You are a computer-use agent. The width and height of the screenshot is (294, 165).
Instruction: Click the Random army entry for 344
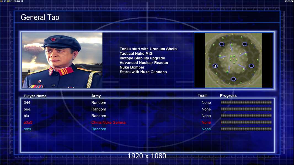99,103
